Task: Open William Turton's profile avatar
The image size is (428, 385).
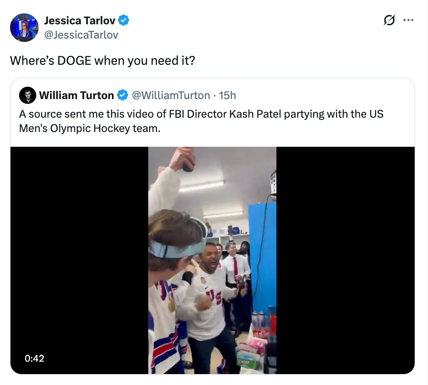Action: tap(29, 95)
